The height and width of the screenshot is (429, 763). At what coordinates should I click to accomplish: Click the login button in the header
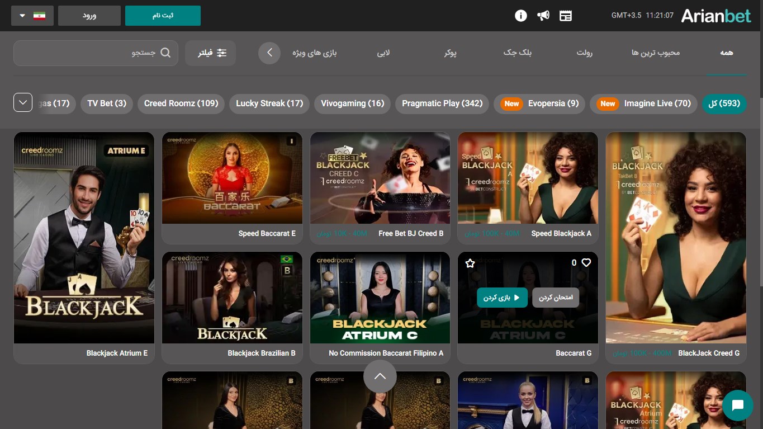click(89, 15)
